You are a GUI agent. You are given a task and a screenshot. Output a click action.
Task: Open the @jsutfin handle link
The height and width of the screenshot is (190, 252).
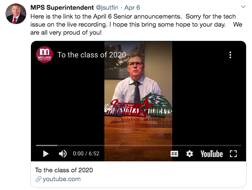(x=107, y=8)
